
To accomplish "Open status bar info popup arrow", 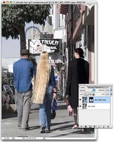I will click(44, 138).
